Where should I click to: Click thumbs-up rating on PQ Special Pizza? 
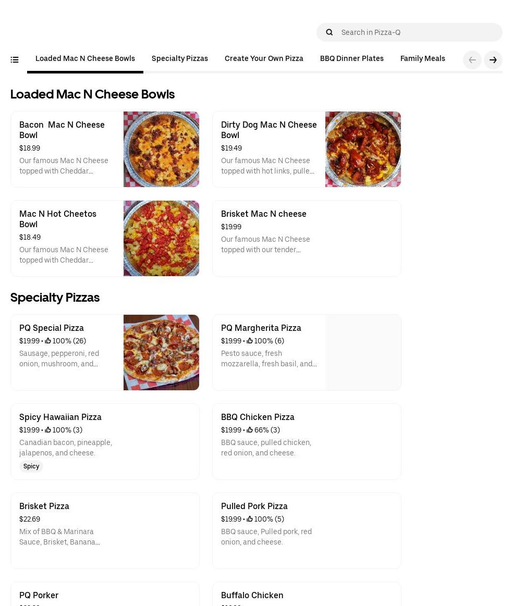(x=48, y=341)
